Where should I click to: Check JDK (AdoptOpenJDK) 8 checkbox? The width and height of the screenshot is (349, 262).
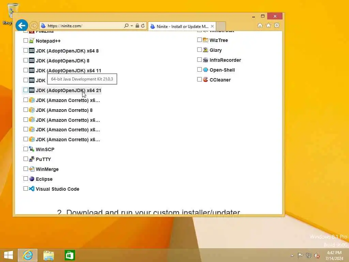coord(26,60)
